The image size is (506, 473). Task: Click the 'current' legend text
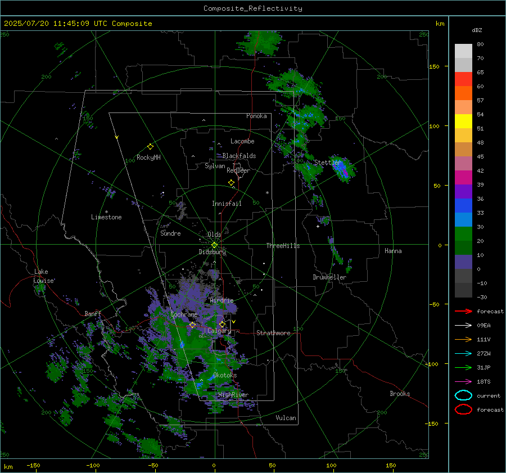tap(489, 395)
